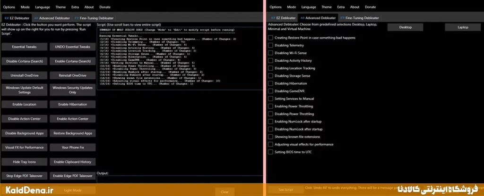Click Enable Edge PDF Takeover button
Image resolution: width=484 pixels, height=196 pixels.
[x=72, y=176]
